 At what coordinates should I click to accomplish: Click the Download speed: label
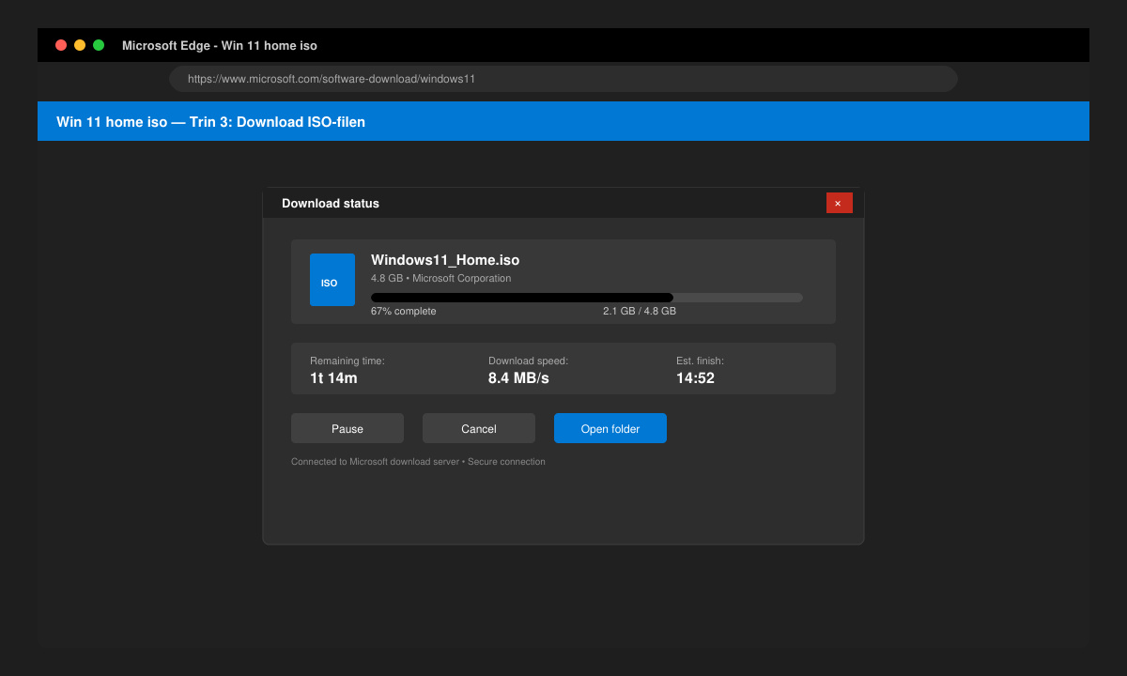coord(528,361)
